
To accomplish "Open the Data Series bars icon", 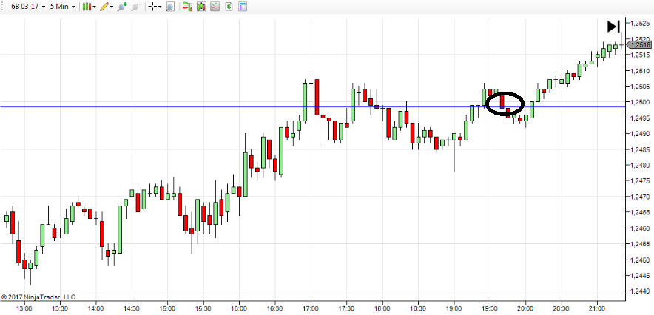I will point(201,7).
